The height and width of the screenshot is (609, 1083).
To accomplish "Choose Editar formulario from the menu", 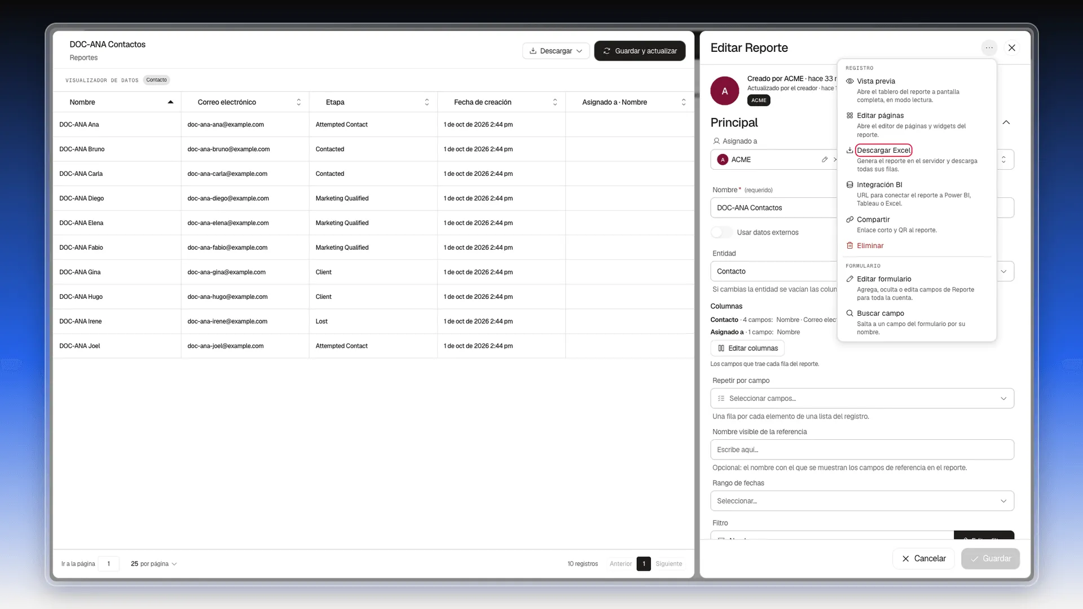I will (917, 288).
